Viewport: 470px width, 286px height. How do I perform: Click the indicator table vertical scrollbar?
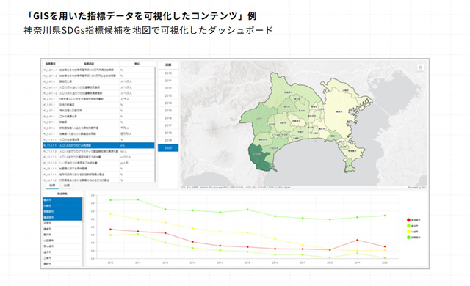coord(155,125)
